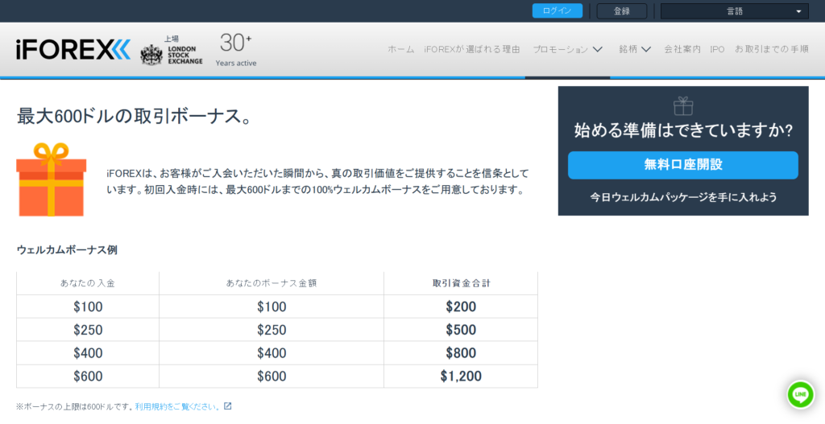The image size is (825, 424).
Task: Click あなたのボーナス金額 column header
Action: point(272,283)
